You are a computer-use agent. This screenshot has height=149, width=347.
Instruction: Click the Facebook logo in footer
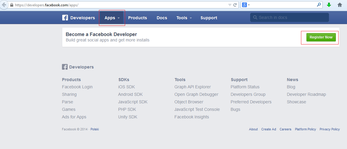pos(65,67)
